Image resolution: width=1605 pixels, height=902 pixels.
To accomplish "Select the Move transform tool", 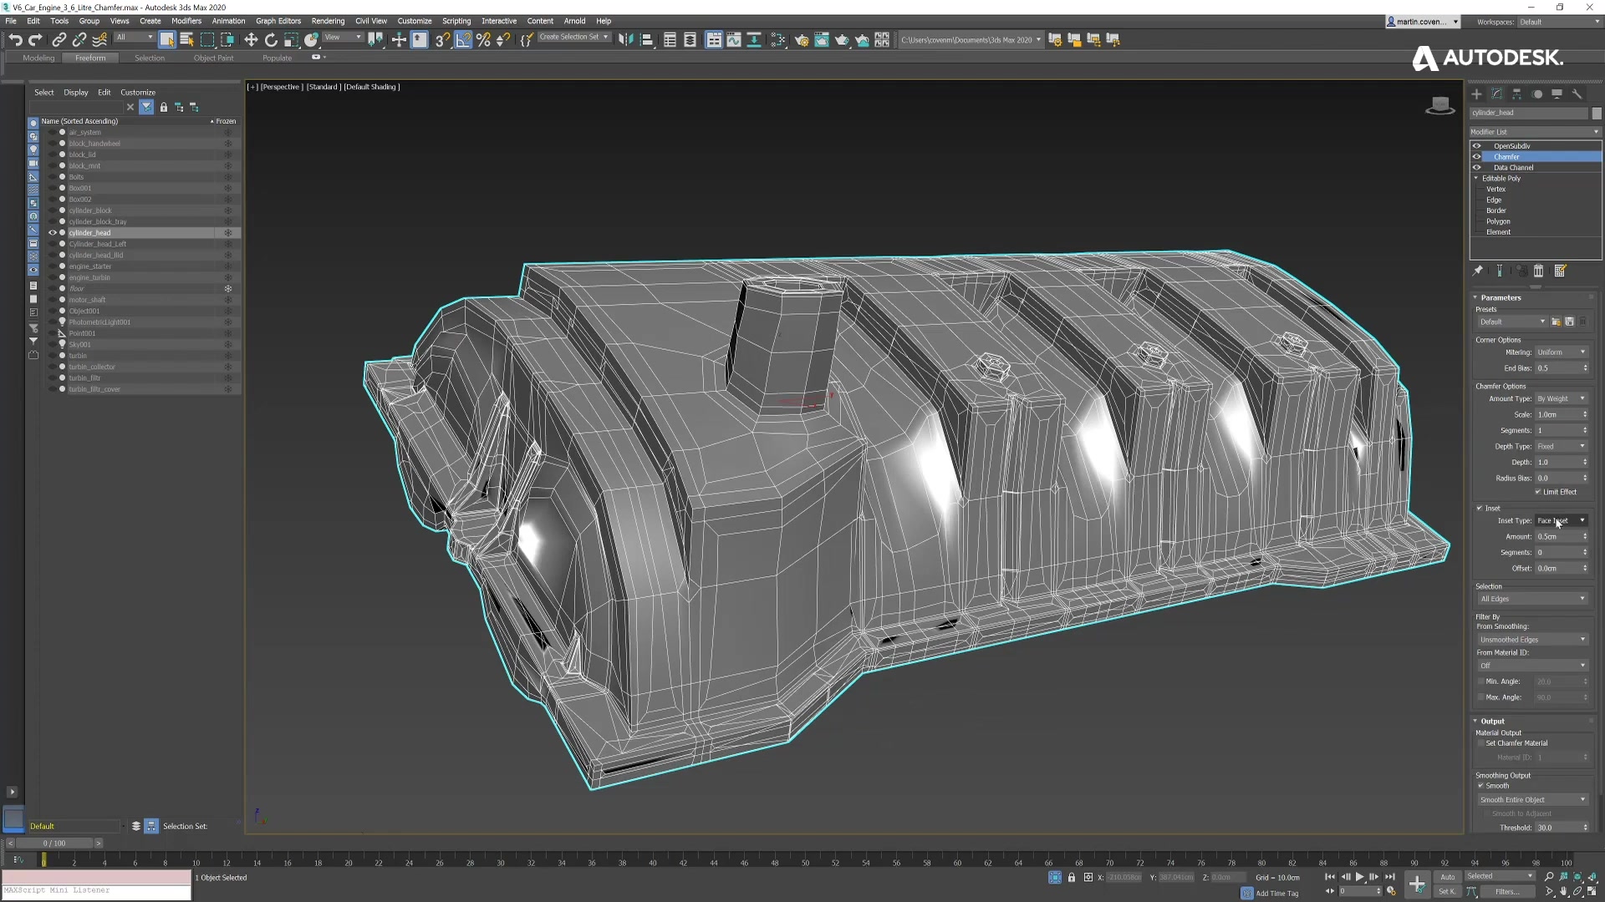I will [x=251, y=39].
